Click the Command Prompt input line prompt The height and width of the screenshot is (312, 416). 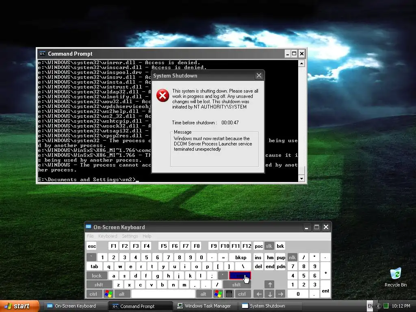tap(89, 180)
